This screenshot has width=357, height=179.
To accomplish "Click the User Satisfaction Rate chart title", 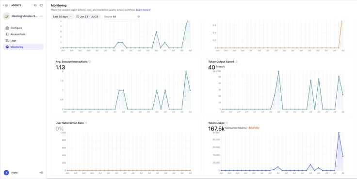I will coord(70,123).
